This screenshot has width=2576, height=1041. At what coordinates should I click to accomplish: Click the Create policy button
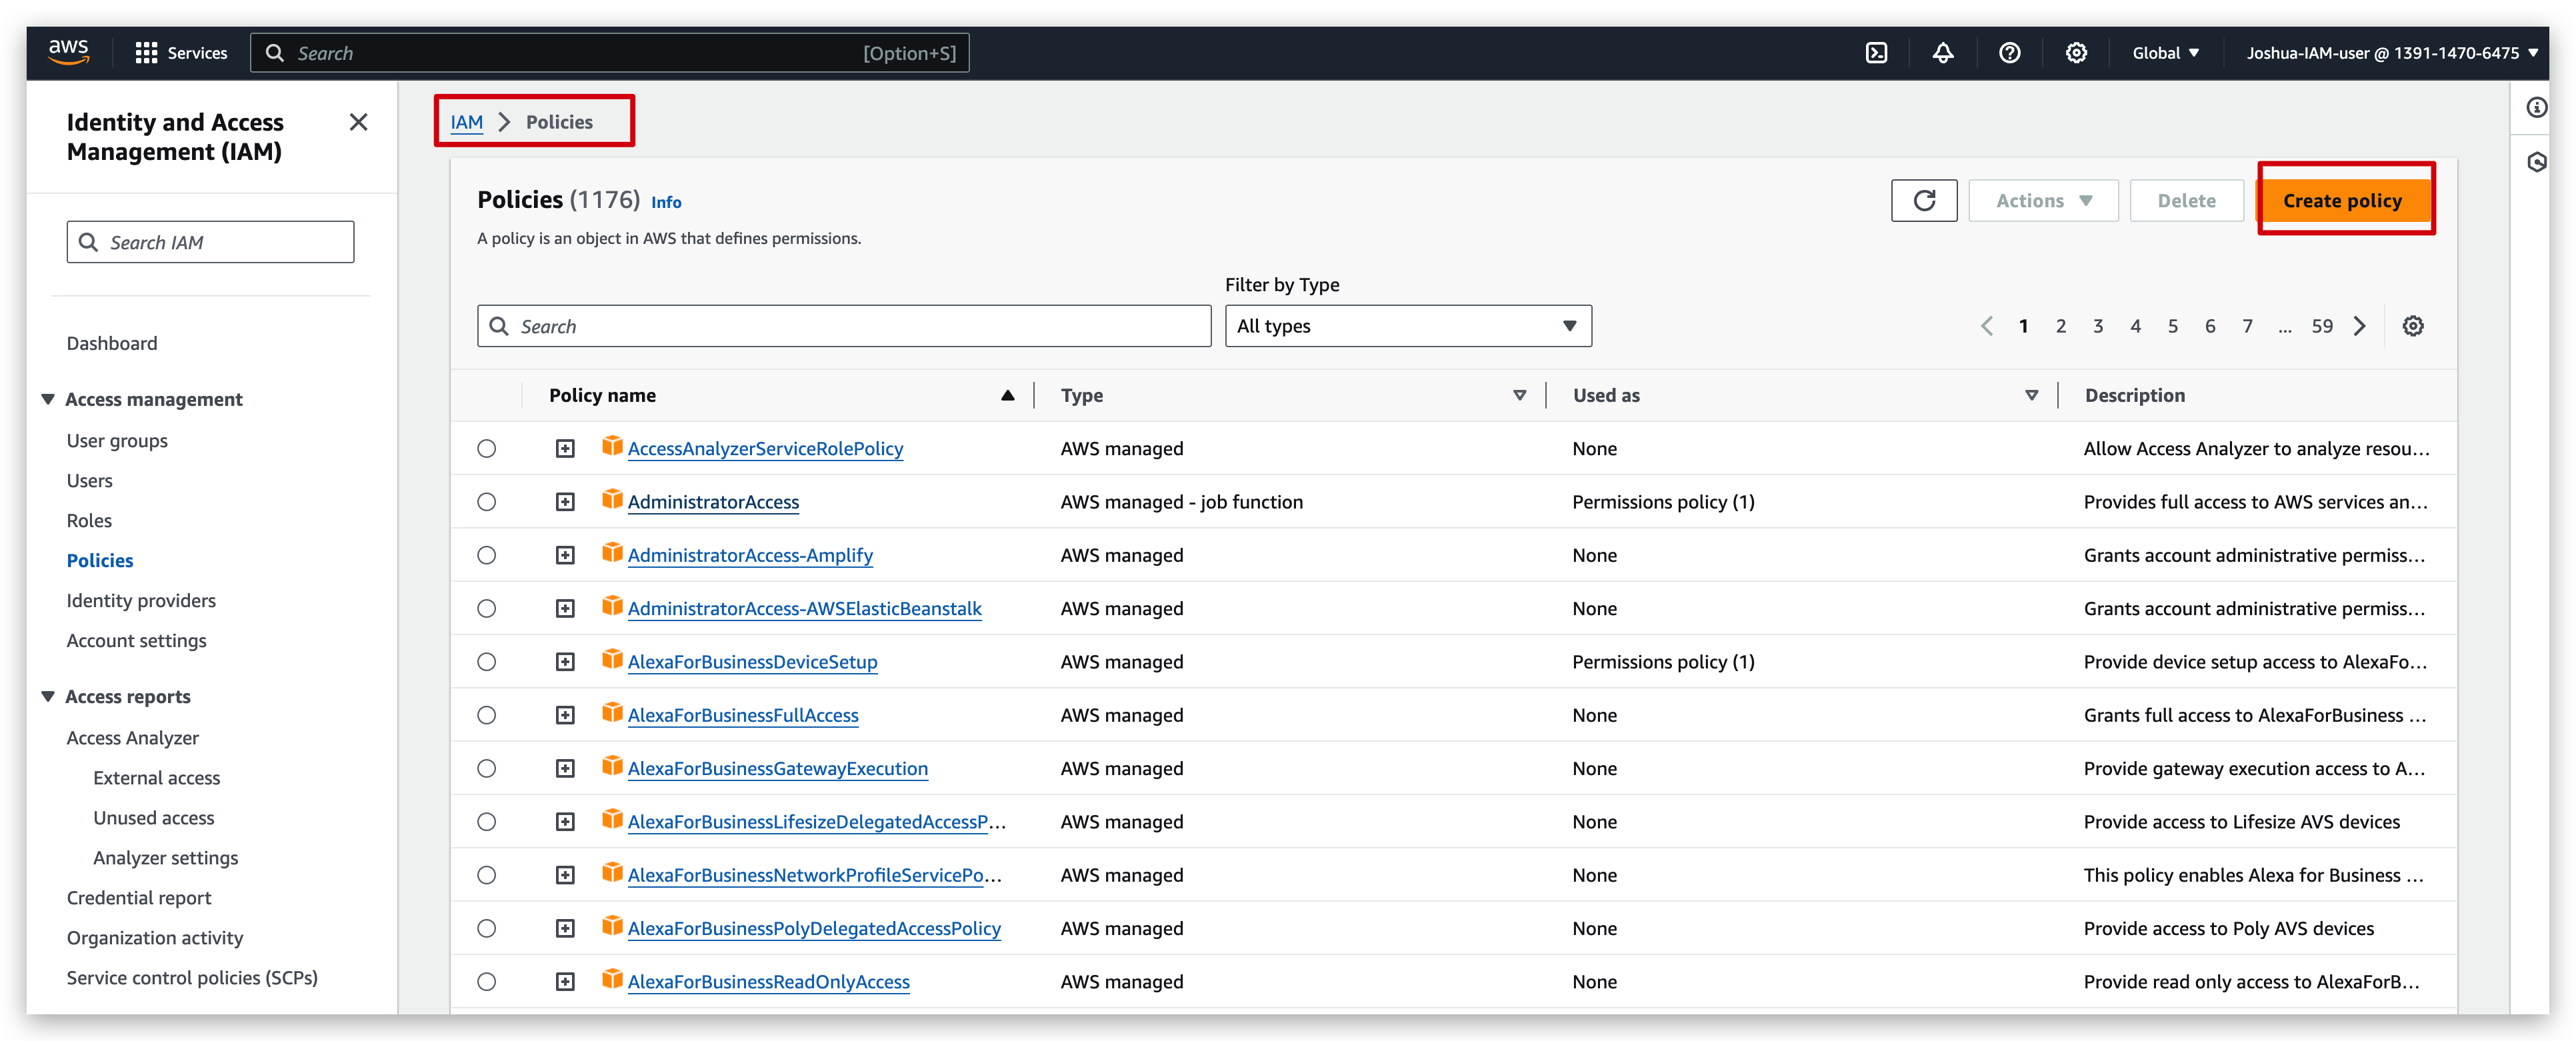point(2341,201)
